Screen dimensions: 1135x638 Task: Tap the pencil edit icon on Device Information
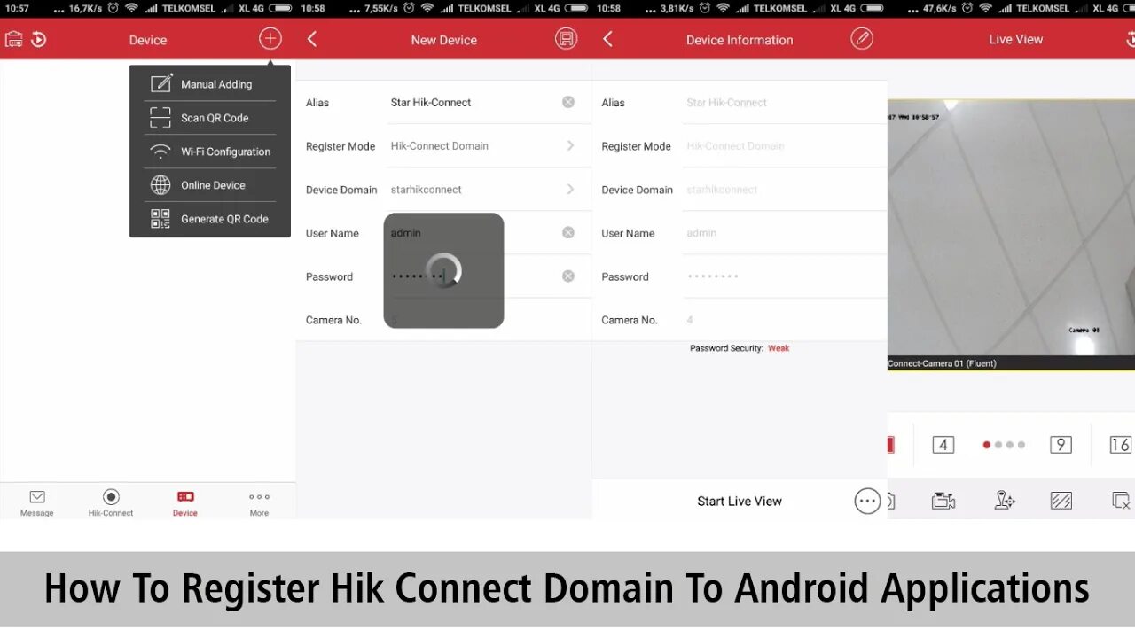862,39
